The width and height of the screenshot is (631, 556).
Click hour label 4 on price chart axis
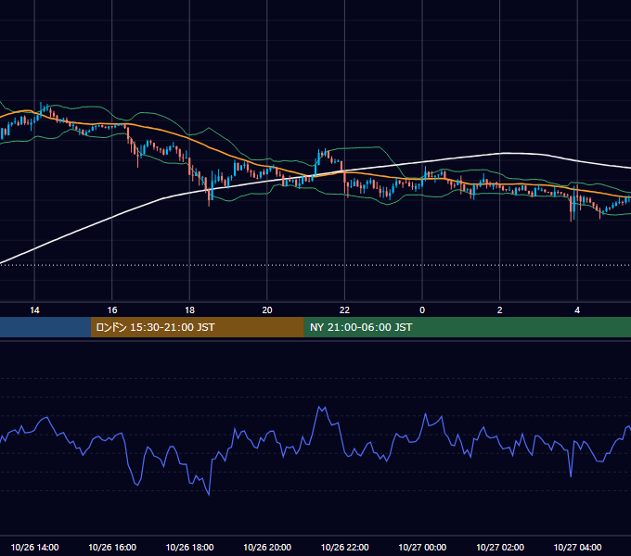pyautogui.click(x=577, y=310)
